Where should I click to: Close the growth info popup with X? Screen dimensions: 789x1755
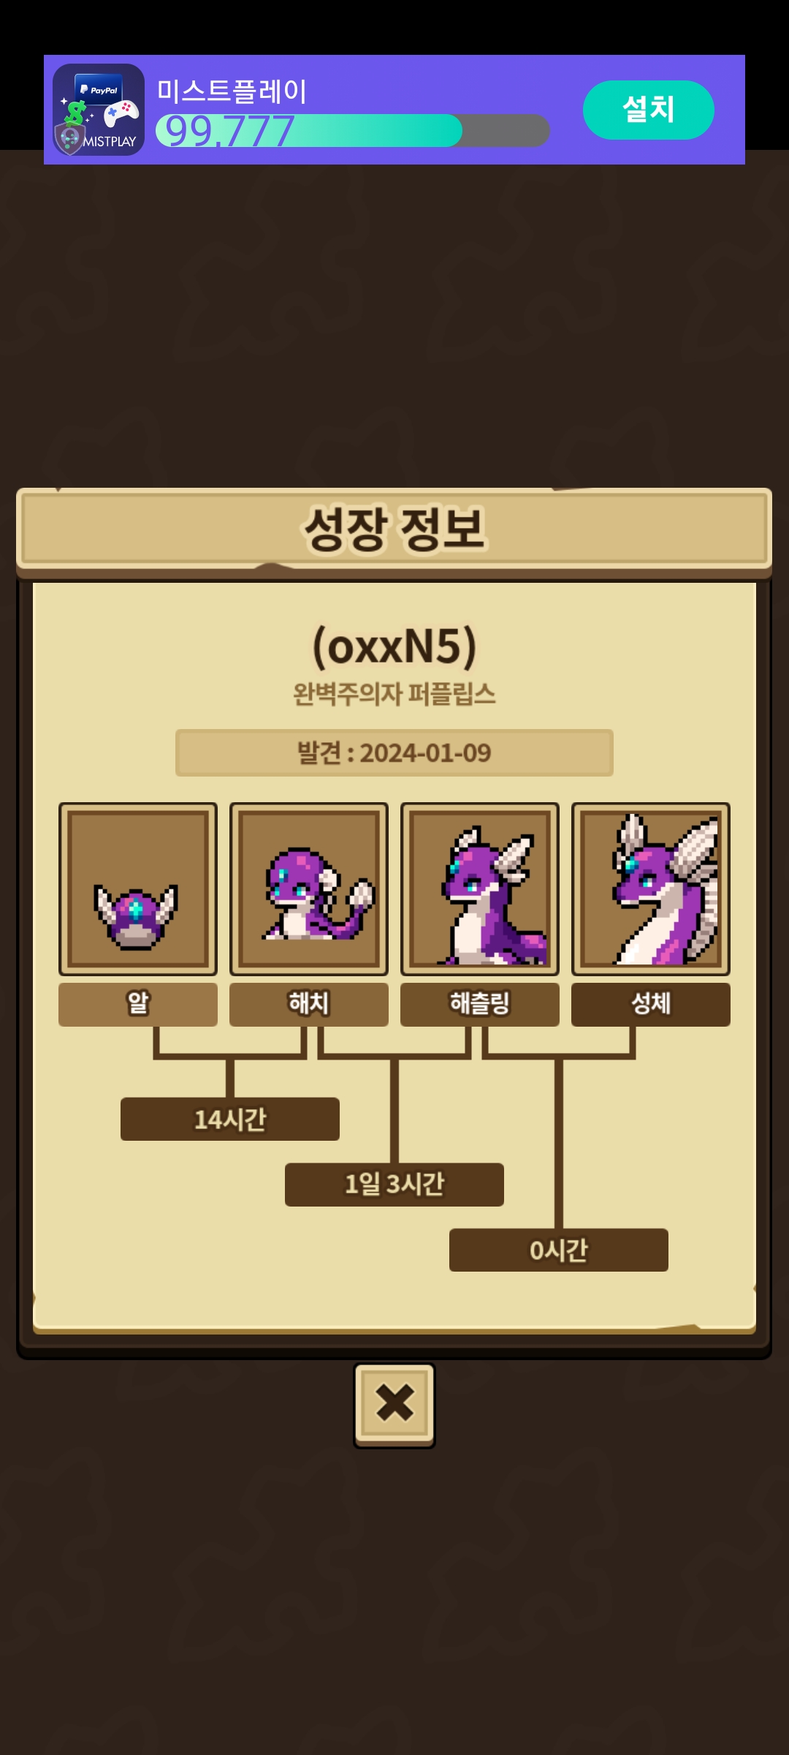(x=394, y=1405)
